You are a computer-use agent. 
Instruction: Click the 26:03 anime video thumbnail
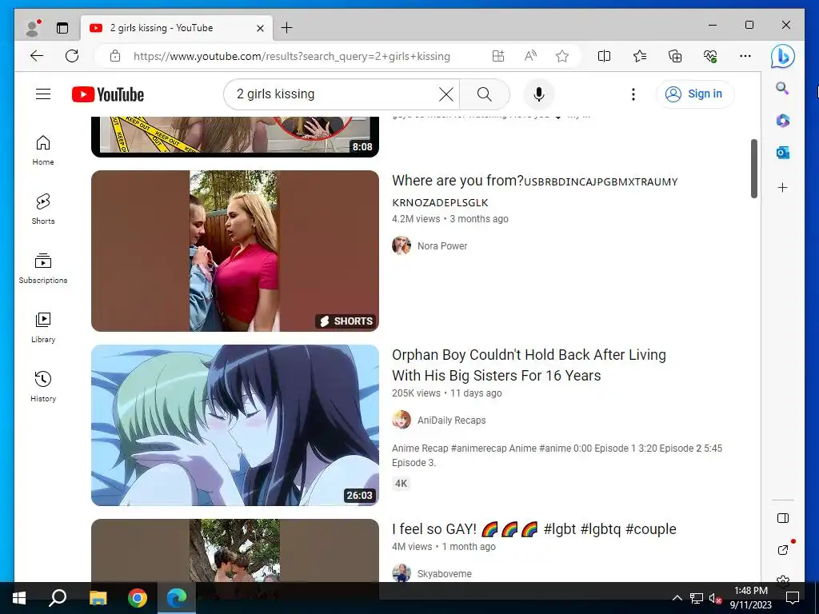(235, 425)
